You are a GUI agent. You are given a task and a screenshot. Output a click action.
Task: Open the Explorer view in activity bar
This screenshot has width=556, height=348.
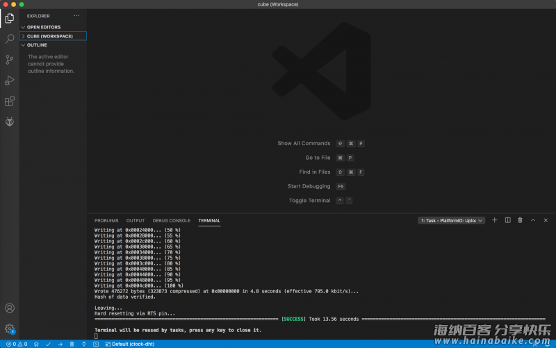(x=10, y=18)
